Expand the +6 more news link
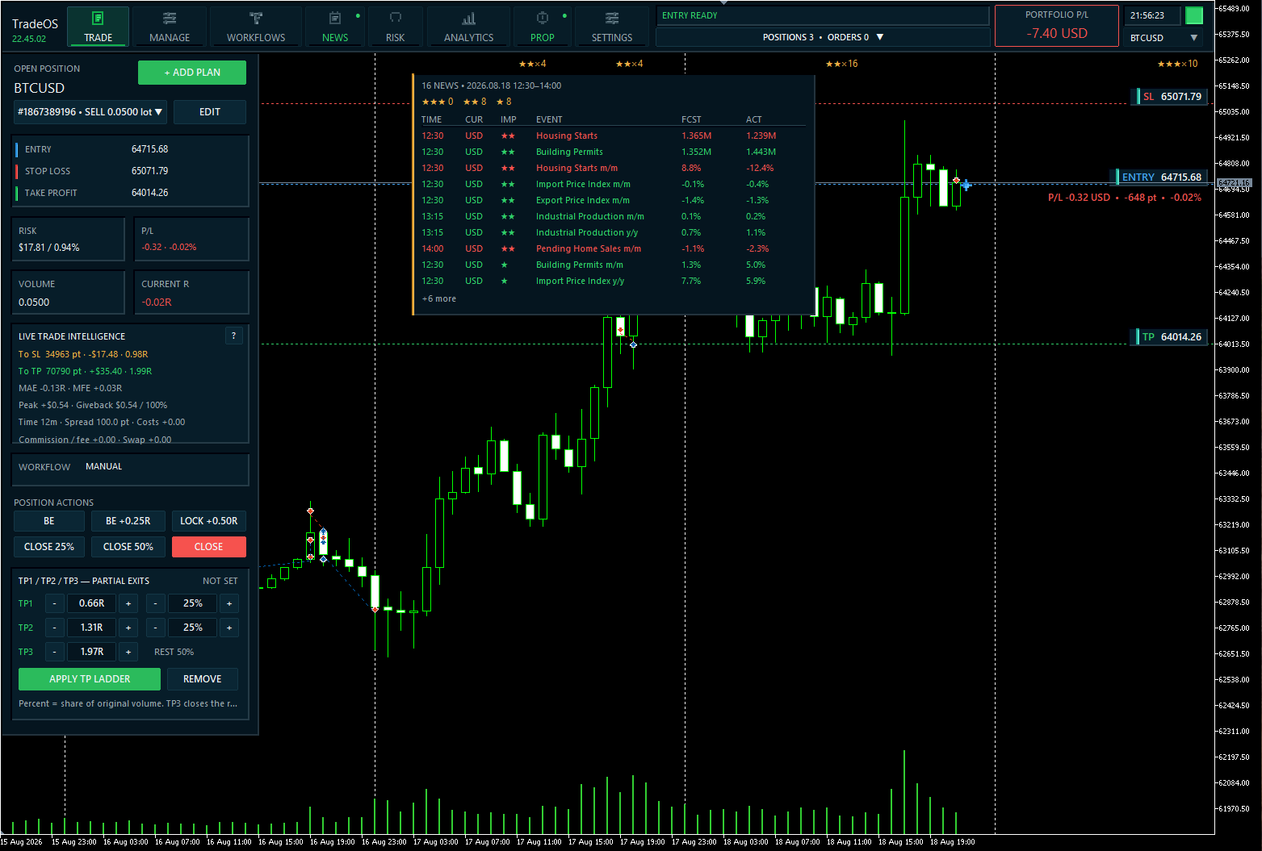The width and height of the screenshot is (1262, 851). [439, 299]
